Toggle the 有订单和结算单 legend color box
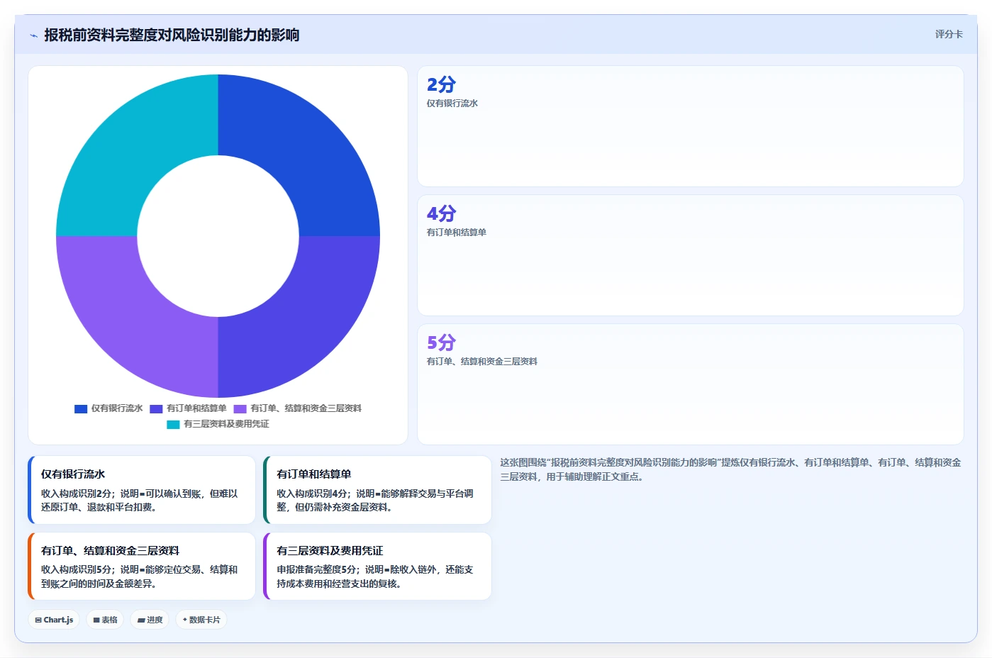The width and height of the screenshot is (992, 658). 156,408
